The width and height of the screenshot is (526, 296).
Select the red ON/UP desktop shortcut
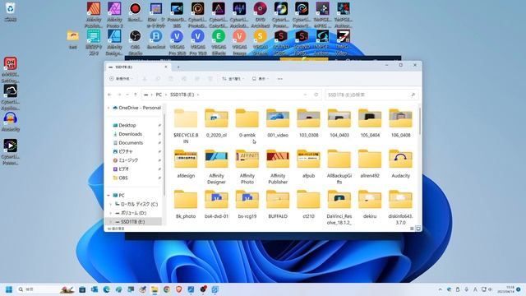[11, 70]
